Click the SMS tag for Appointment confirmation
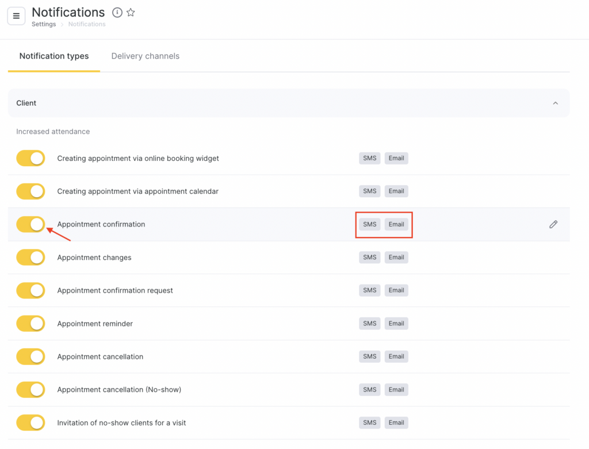This screenshot has width=589, height=449. point(370,224)
